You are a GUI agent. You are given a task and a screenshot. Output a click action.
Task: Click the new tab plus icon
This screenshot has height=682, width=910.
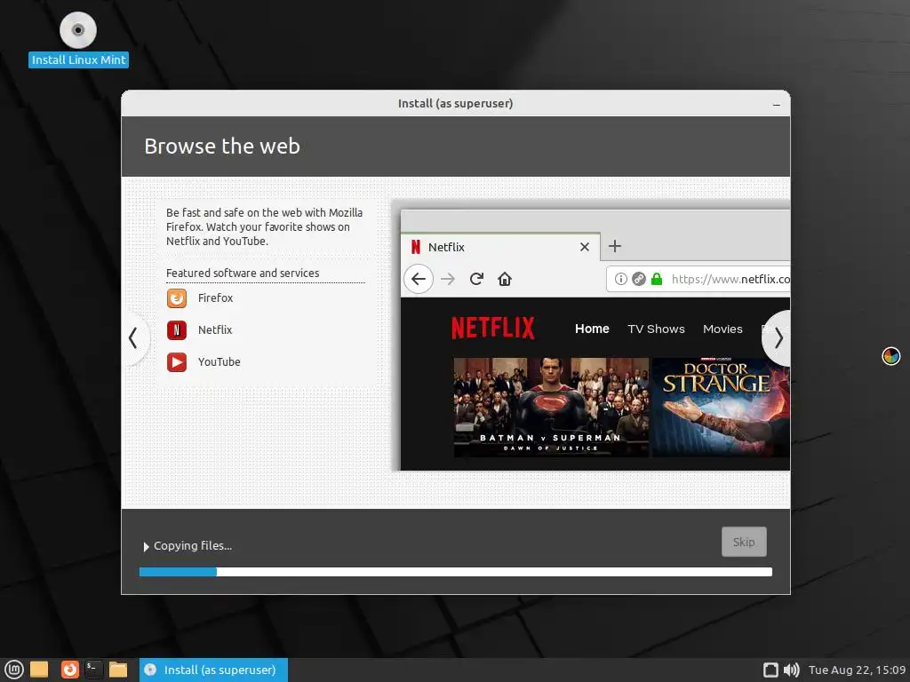[x=615, y=246]
